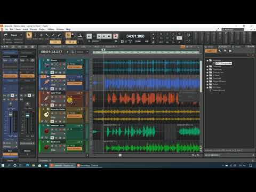Open the lens preset dropdown

coord(14,35)
